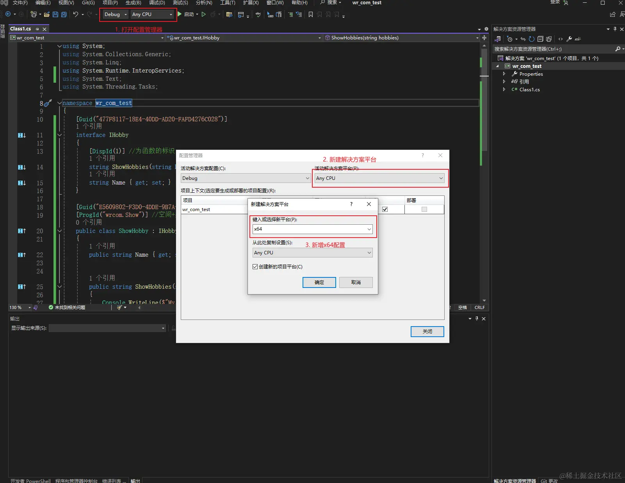Click the green Start debugging play icon
This screenshot has height=483, width=625.
click(180, 14)
